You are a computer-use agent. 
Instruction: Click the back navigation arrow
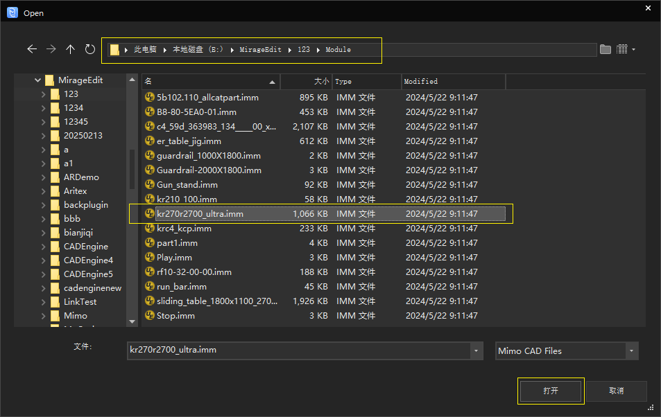click(x=31, y=49)
